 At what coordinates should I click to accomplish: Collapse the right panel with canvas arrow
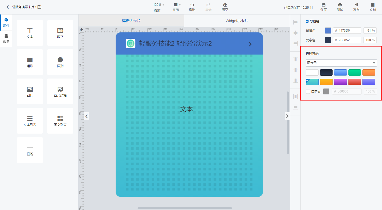287,116
